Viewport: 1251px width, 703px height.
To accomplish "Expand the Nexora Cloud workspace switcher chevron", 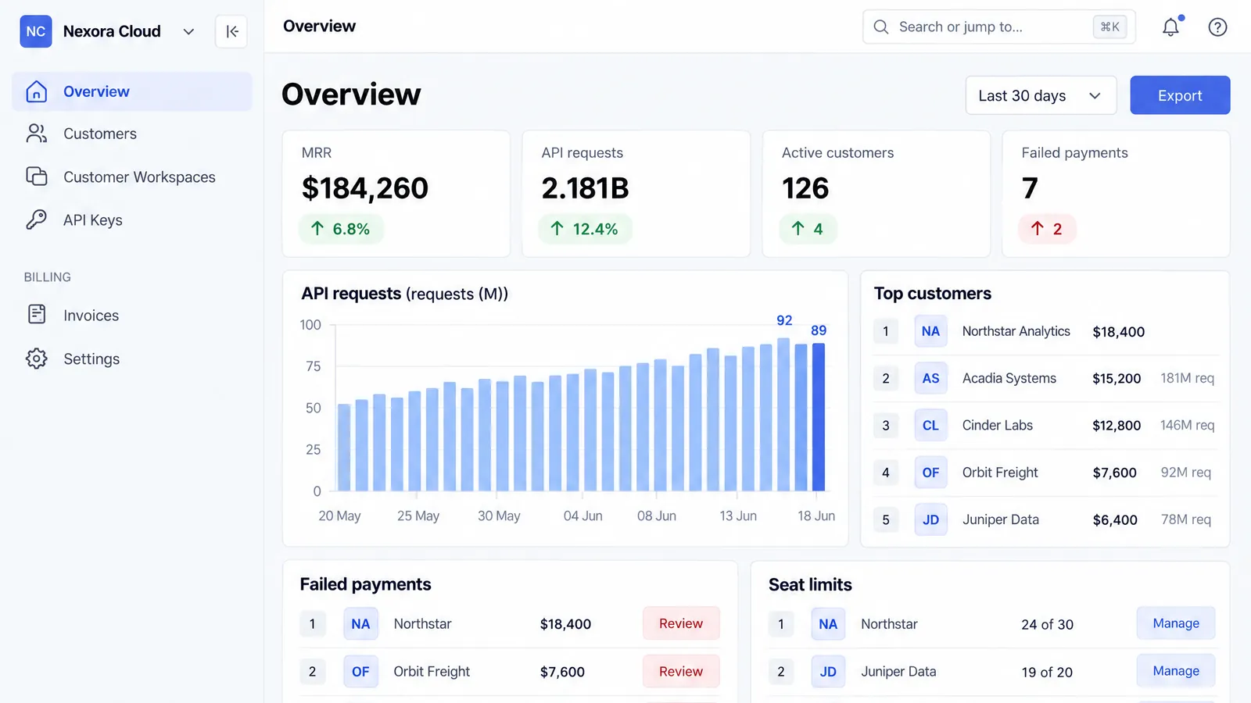I will (188, 32).
